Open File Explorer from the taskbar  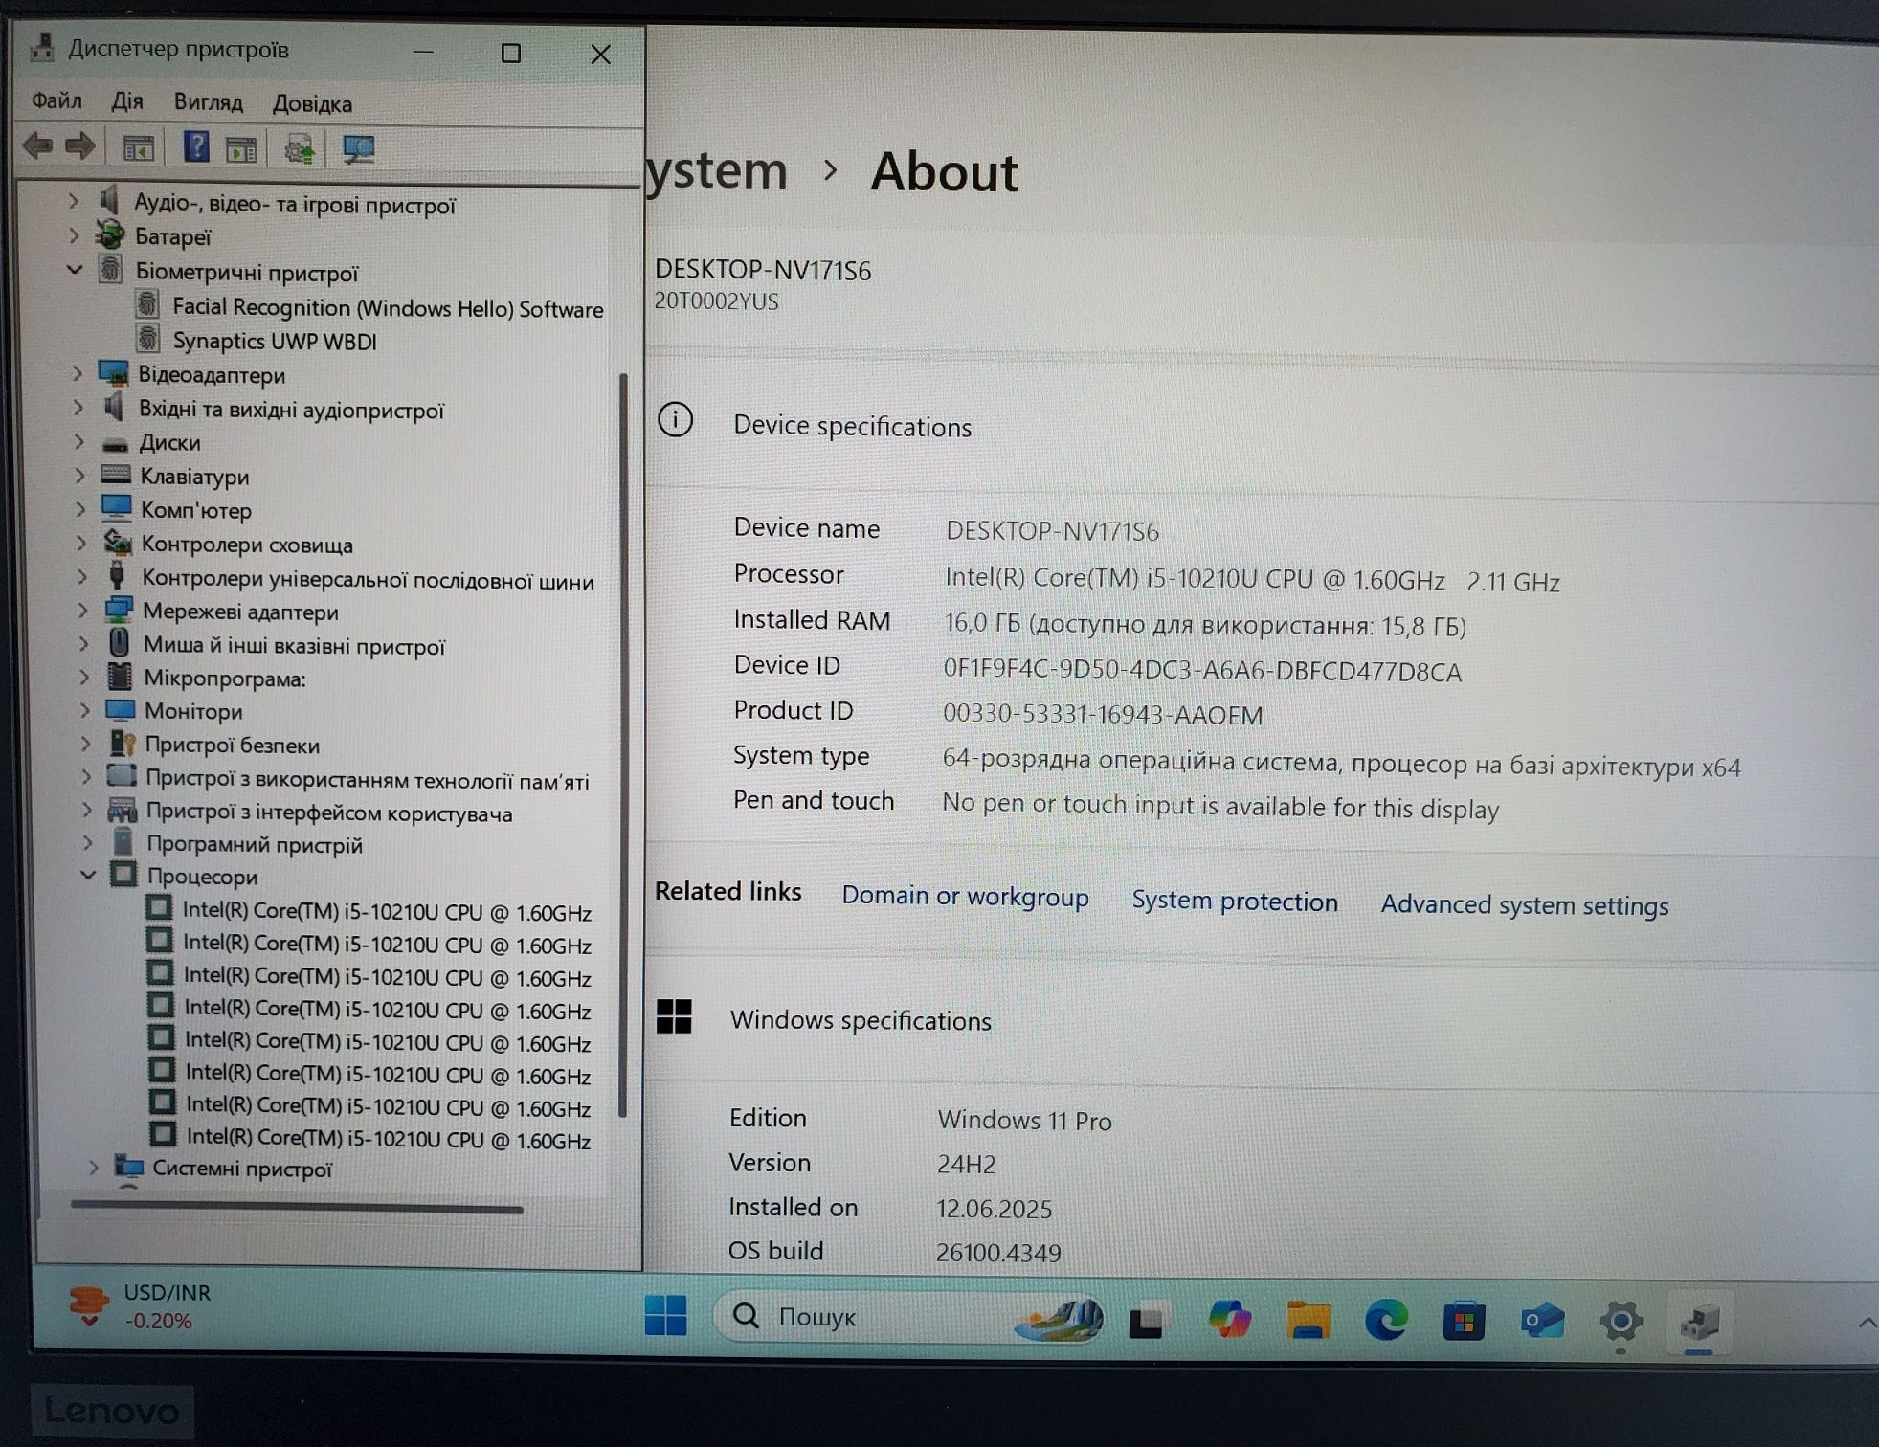[1308, 1320]
